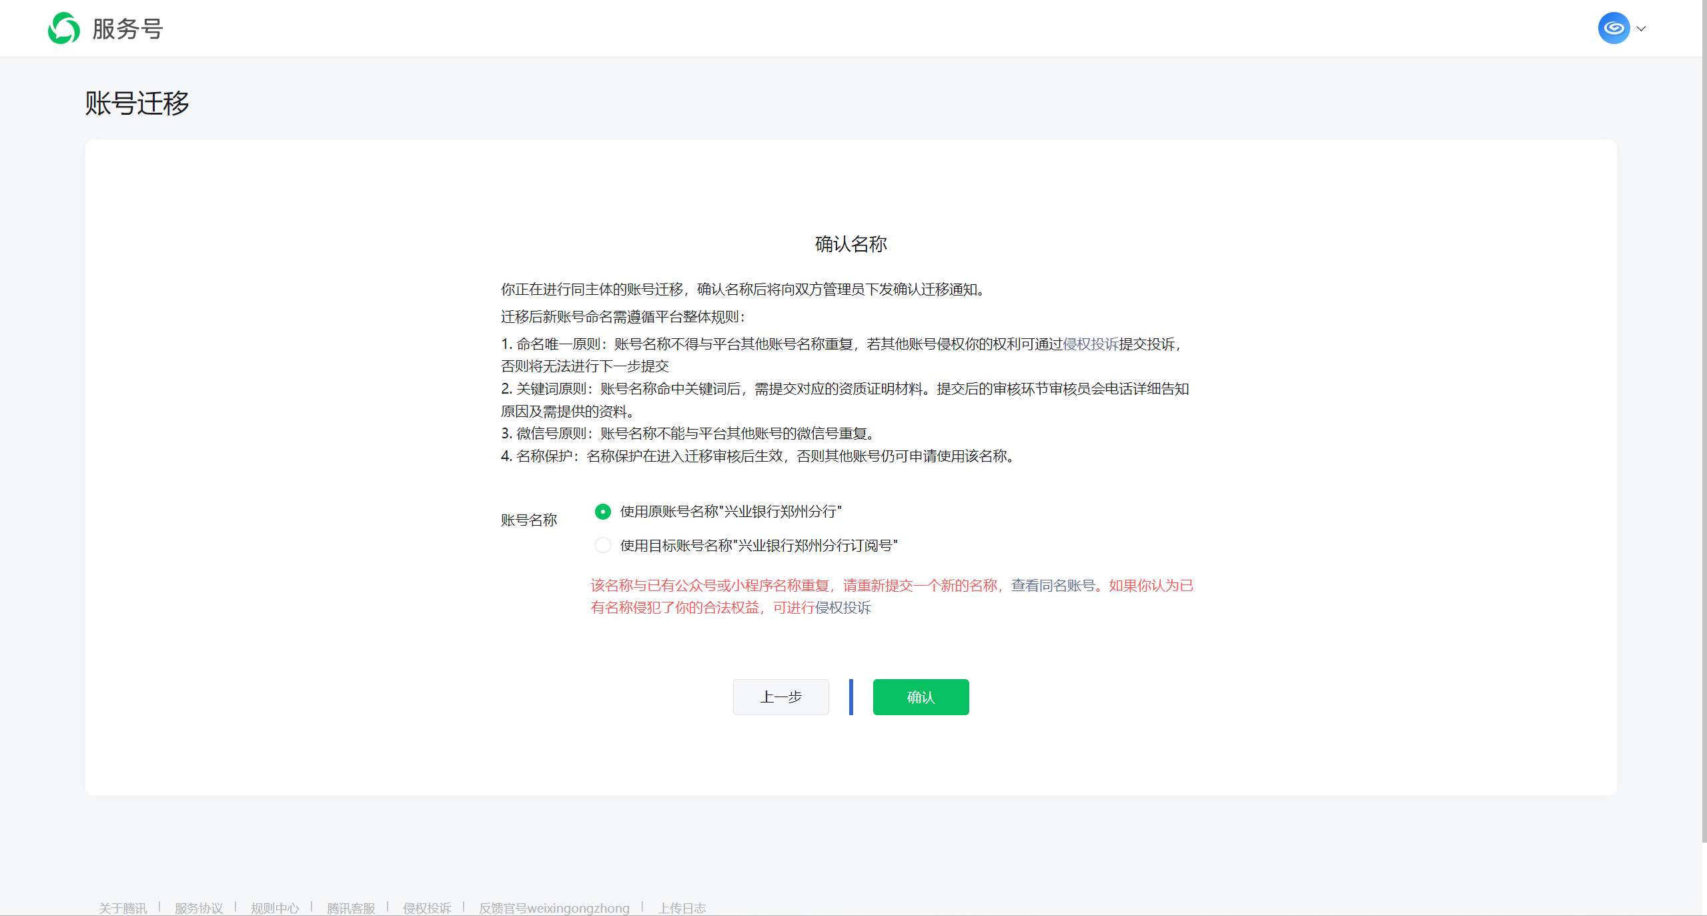Click the 上一步 button

pos(780,697)
